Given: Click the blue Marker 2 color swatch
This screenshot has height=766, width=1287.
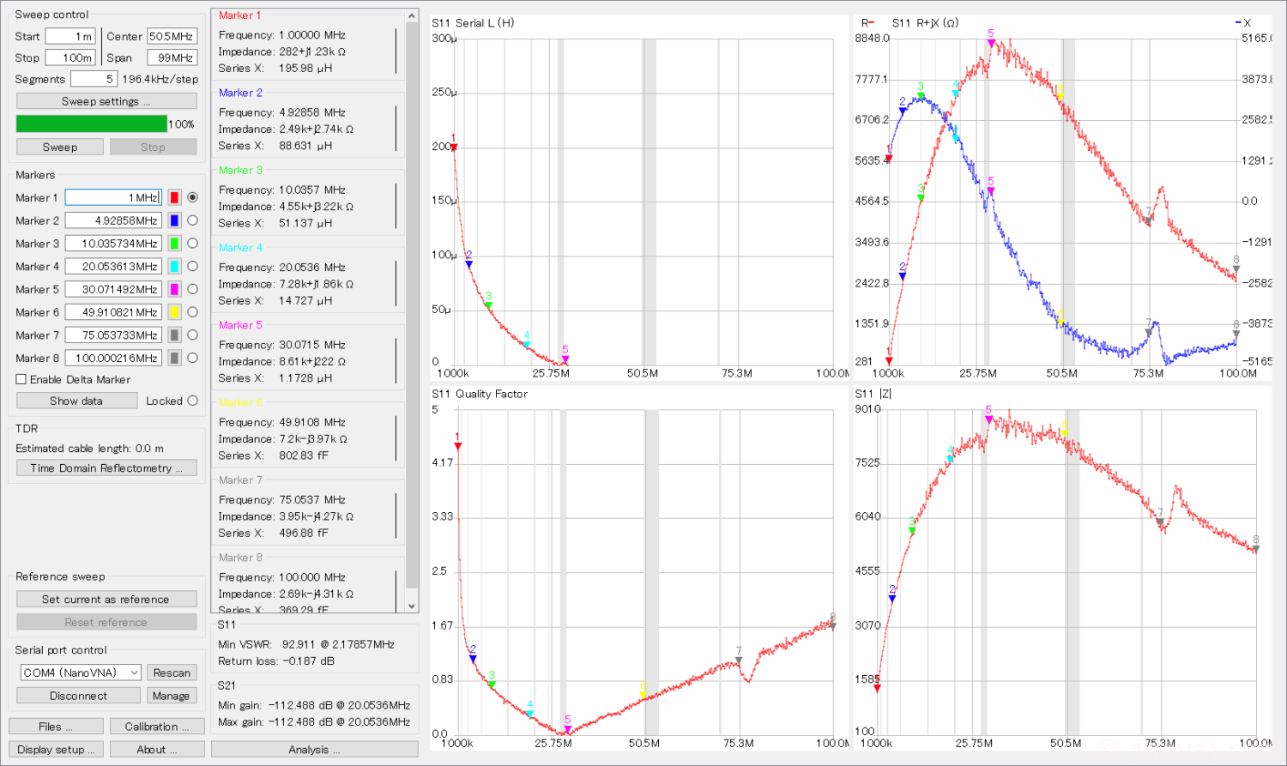Looking at the screenshot, I should [x=174, y=220].
